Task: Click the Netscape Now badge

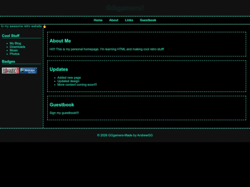Action: pos(29,71)
